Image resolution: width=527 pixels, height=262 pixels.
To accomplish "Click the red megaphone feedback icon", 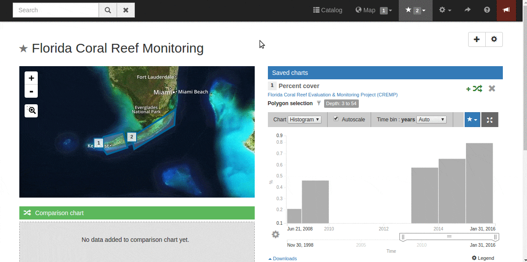I will click(506, 10).
